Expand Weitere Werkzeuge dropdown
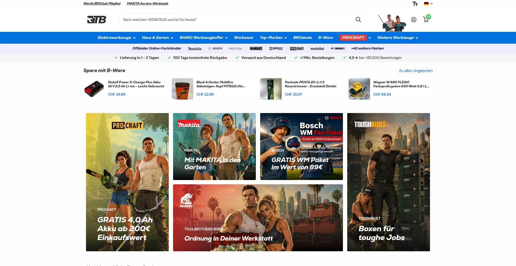The height and width of the screenshot is (266, 516). pos(398,38)
